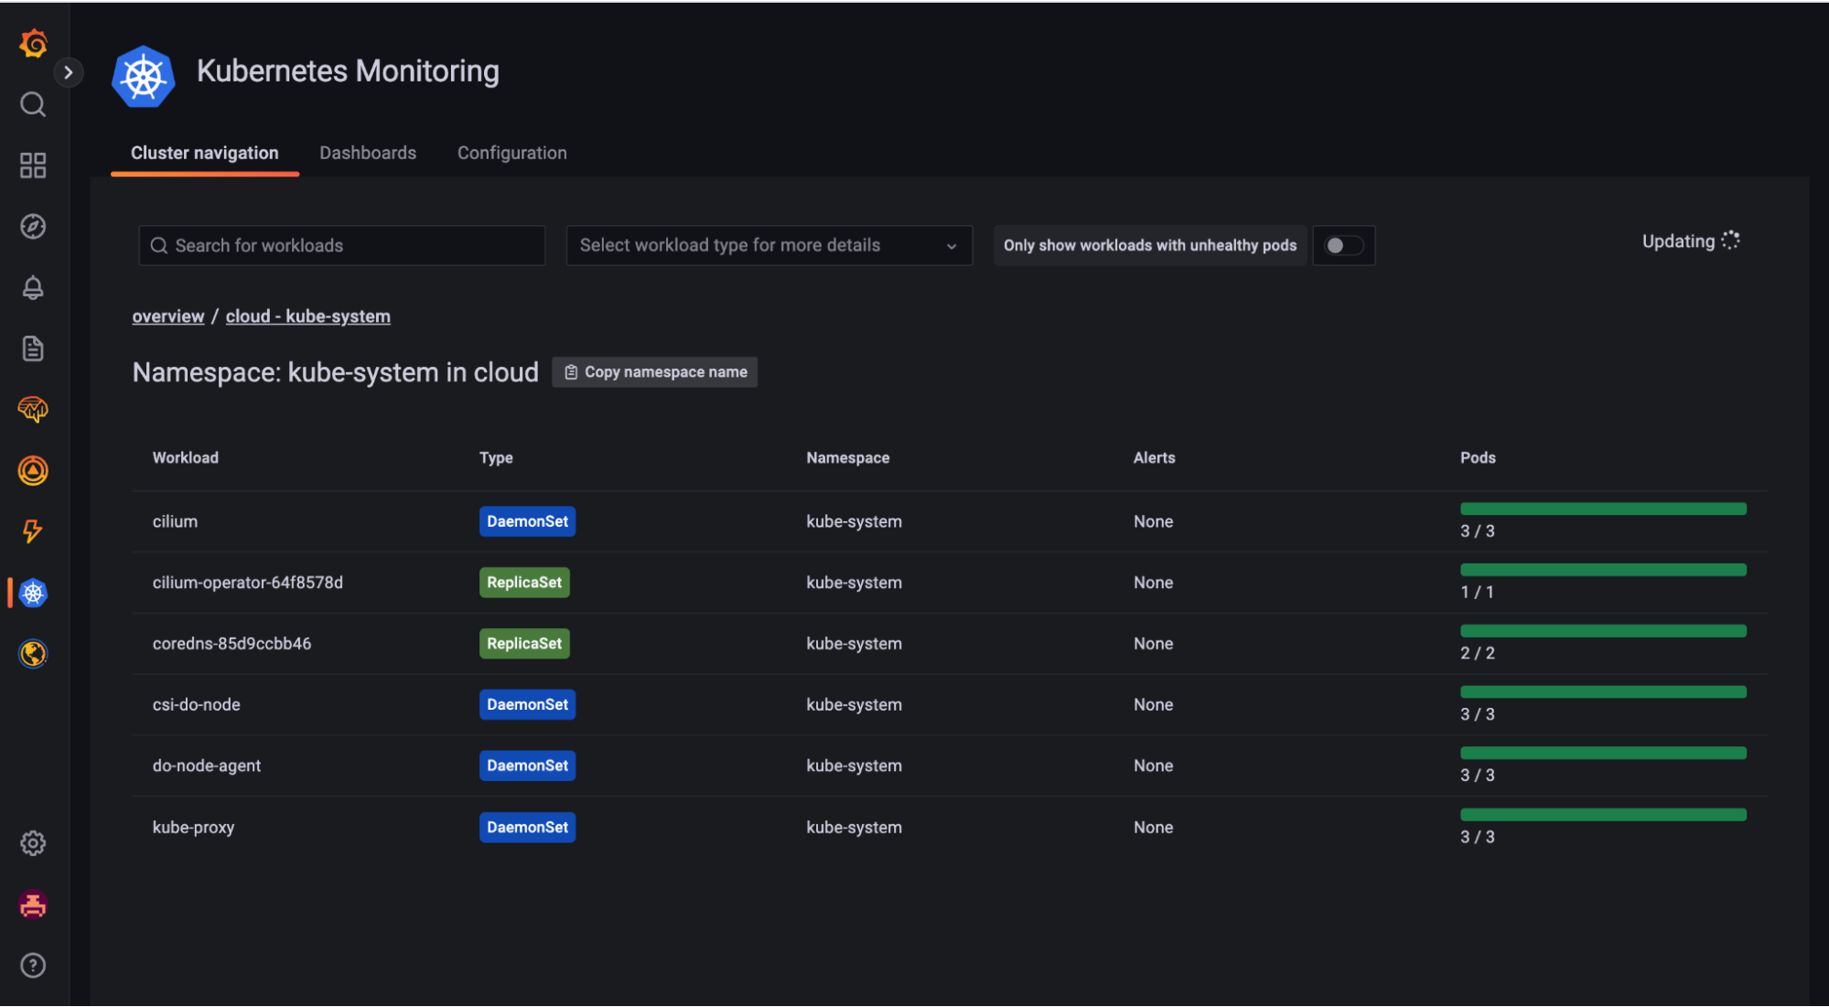Switch to the Dashboards tab
The image size is (1829, 1007).
(x=368, y=153)
